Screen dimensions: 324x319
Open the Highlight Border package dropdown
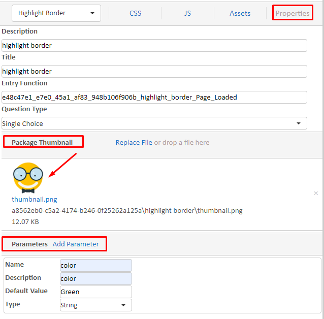[x=56, y=13]
